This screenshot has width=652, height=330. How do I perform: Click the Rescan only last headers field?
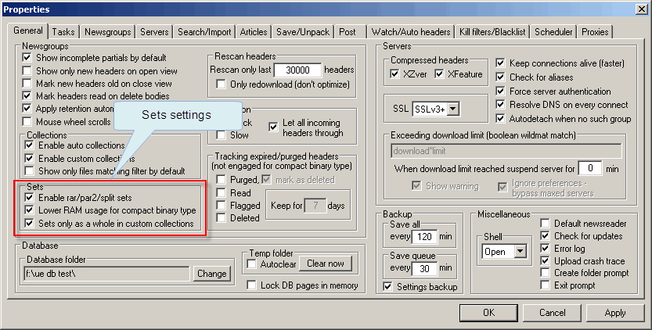[x=297, y=70]
